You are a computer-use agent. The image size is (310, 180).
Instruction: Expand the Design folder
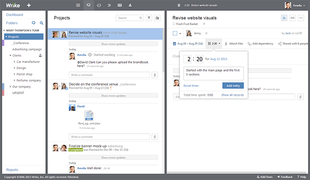pos(15,68)
